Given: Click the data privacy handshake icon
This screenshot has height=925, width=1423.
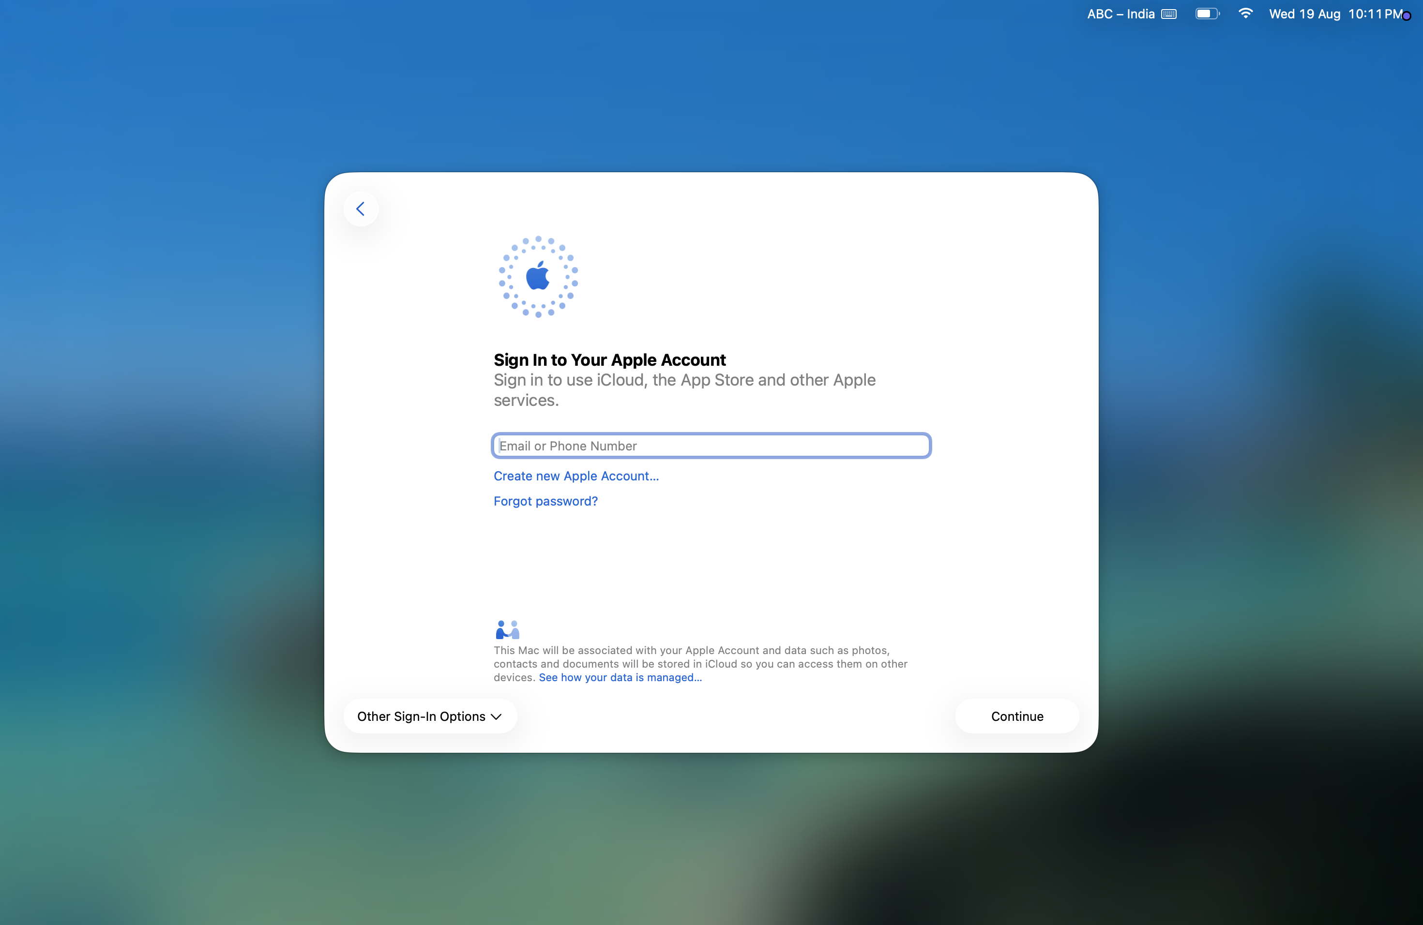Looking at the screenshot, I should click(507, 629).
